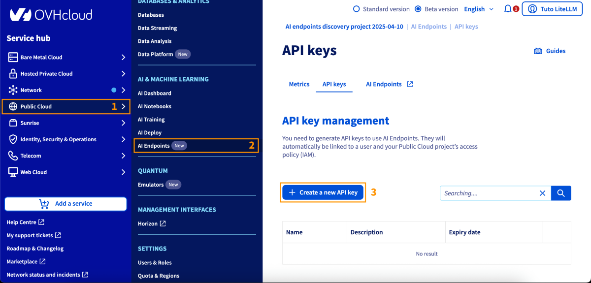The height and width of the screenshot is (283, 591).
Task: Click the search magnifier button
Action: point(561,193)
